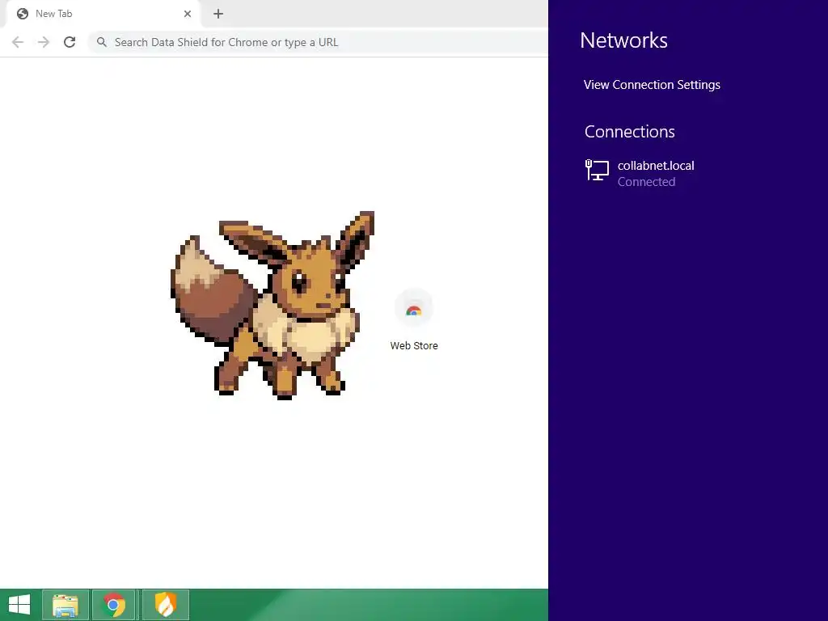Viewport: 828px width, 621px height.
Task: Click the collabnet.local network computer icon
Action: 598,171
